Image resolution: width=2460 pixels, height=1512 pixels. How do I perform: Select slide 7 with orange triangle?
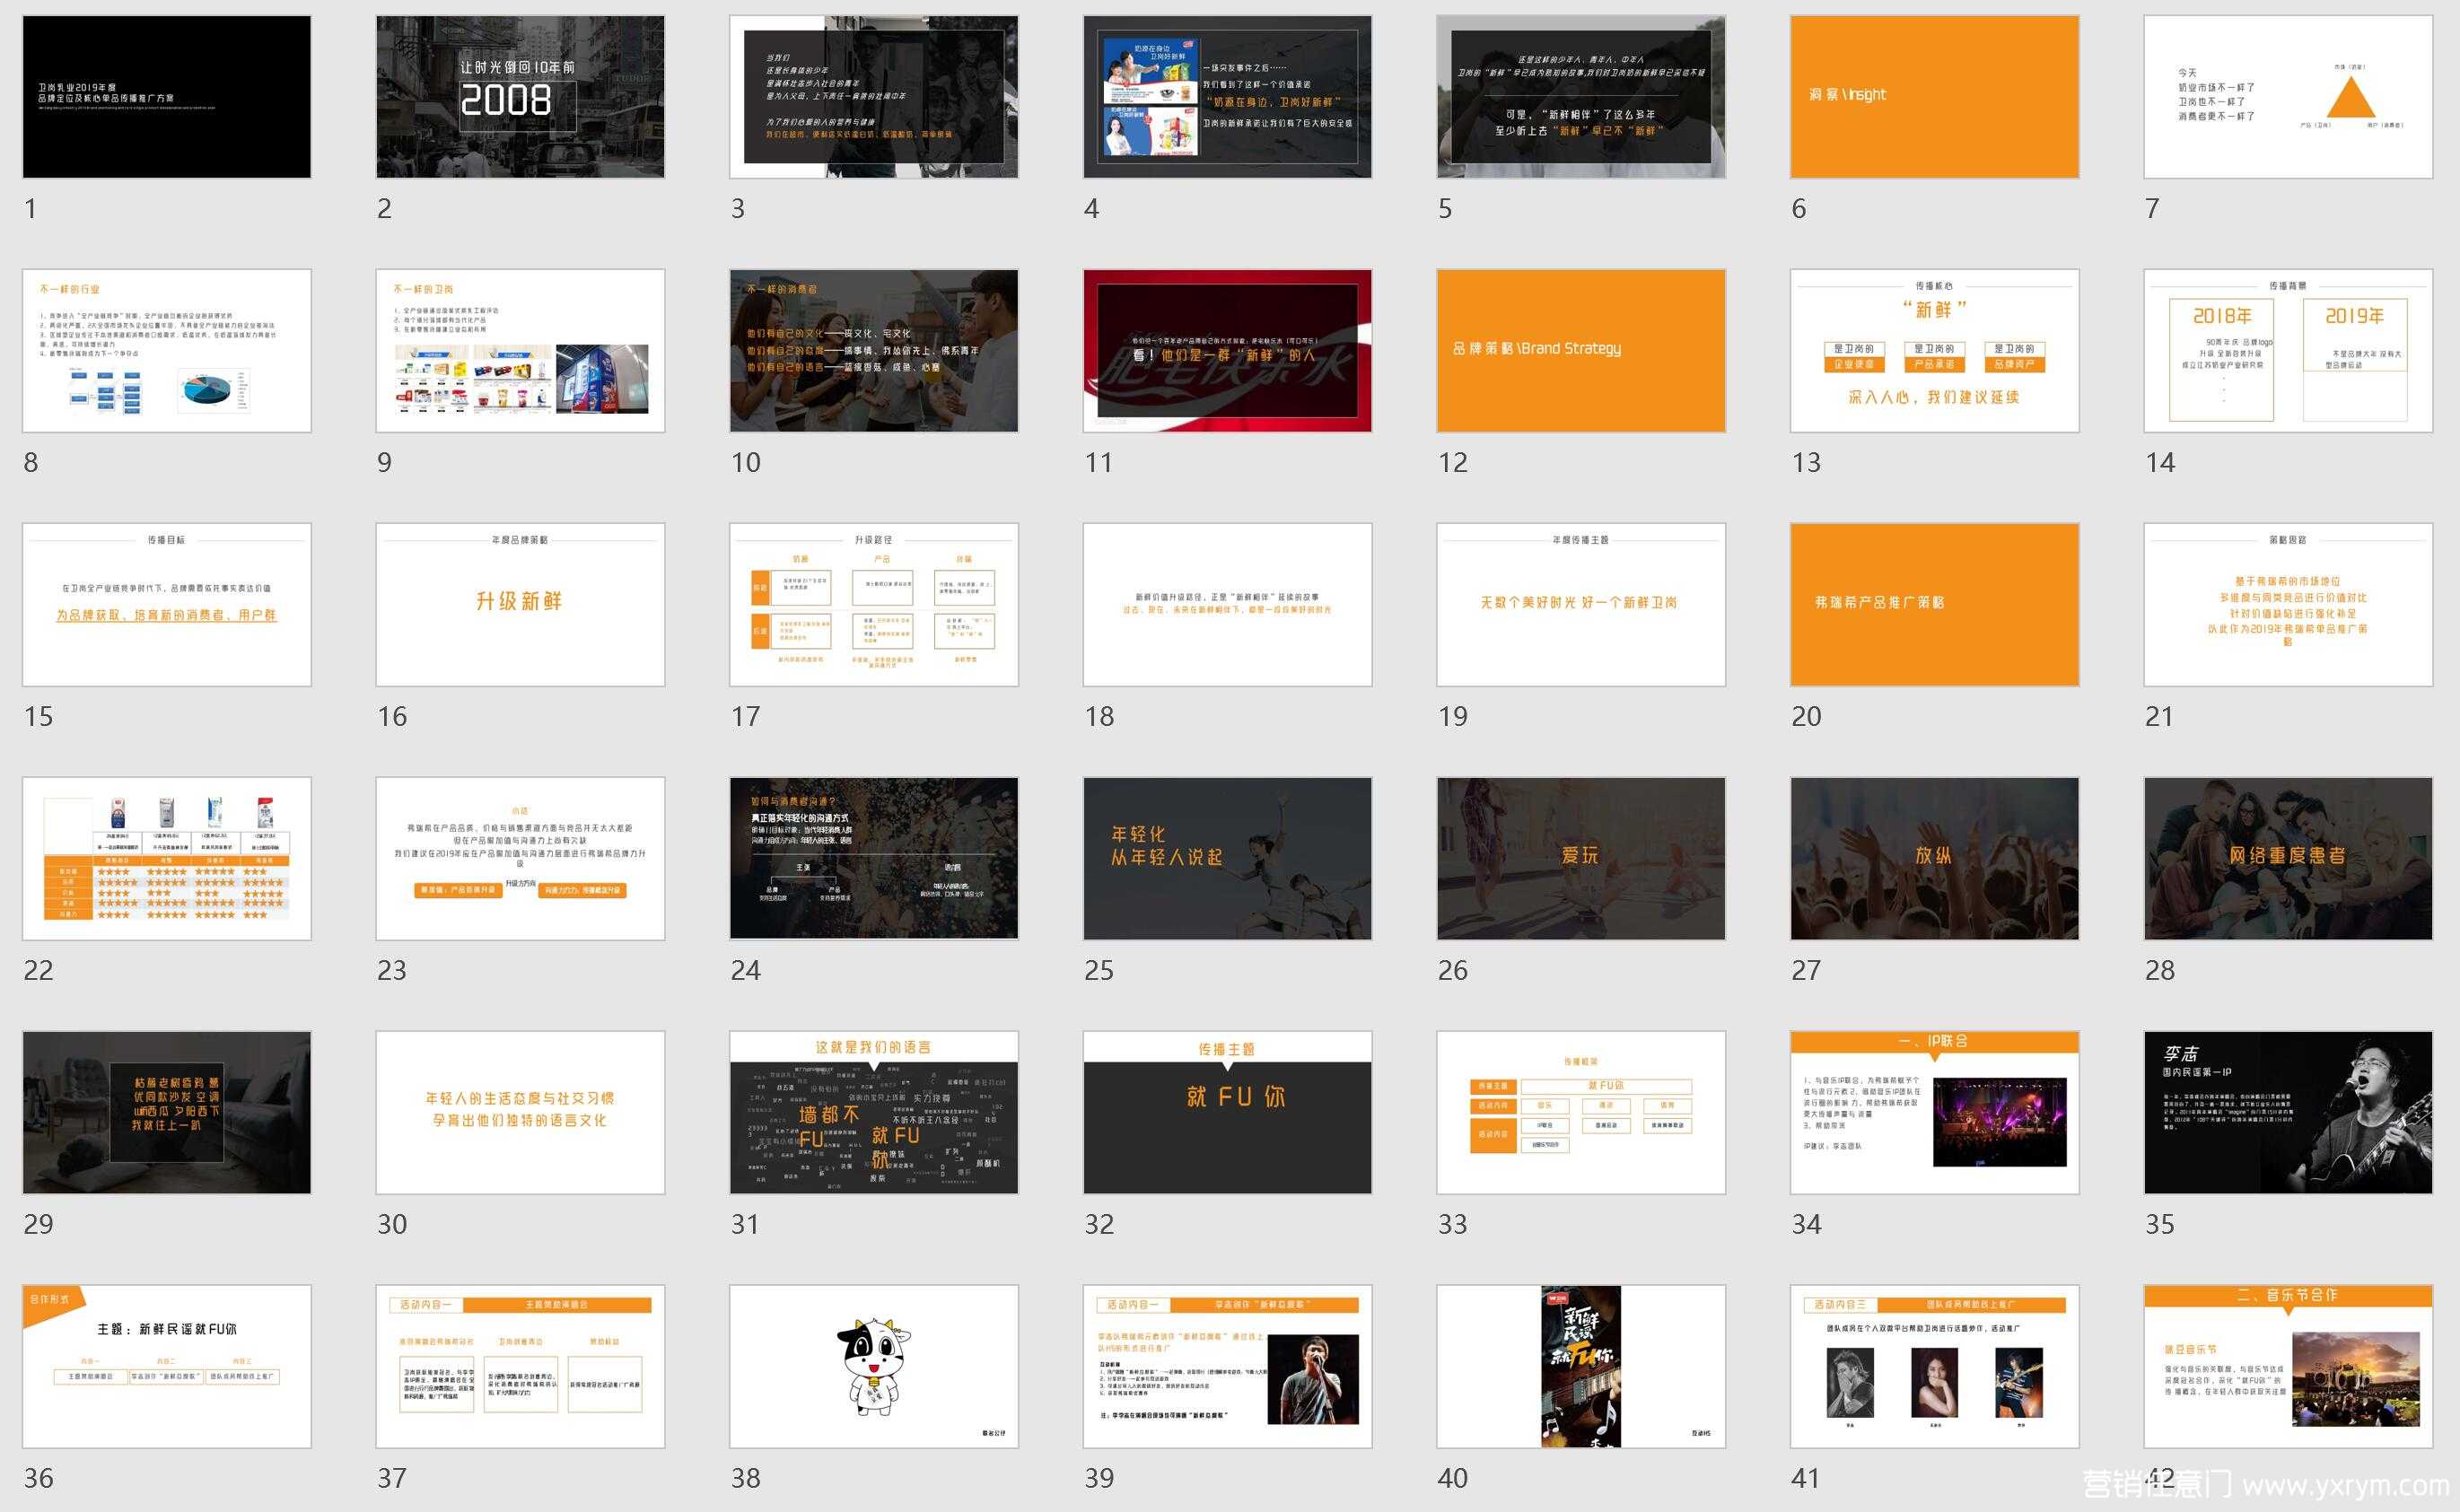2288,97
